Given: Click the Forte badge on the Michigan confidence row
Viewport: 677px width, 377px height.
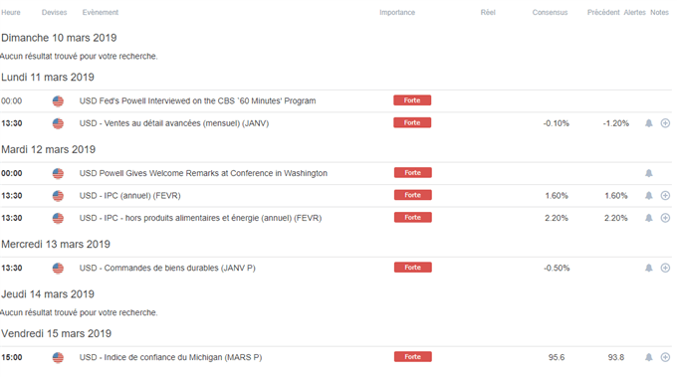Looking at the screenshot, I should tap(413, 357).
